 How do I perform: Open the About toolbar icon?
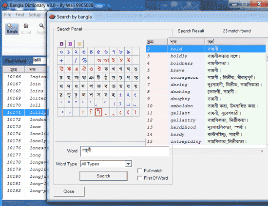pos(26,29)
